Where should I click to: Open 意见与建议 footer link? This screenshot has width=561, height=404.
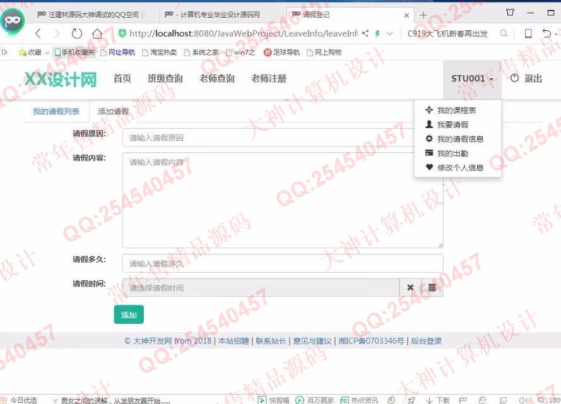coord(312,341)
